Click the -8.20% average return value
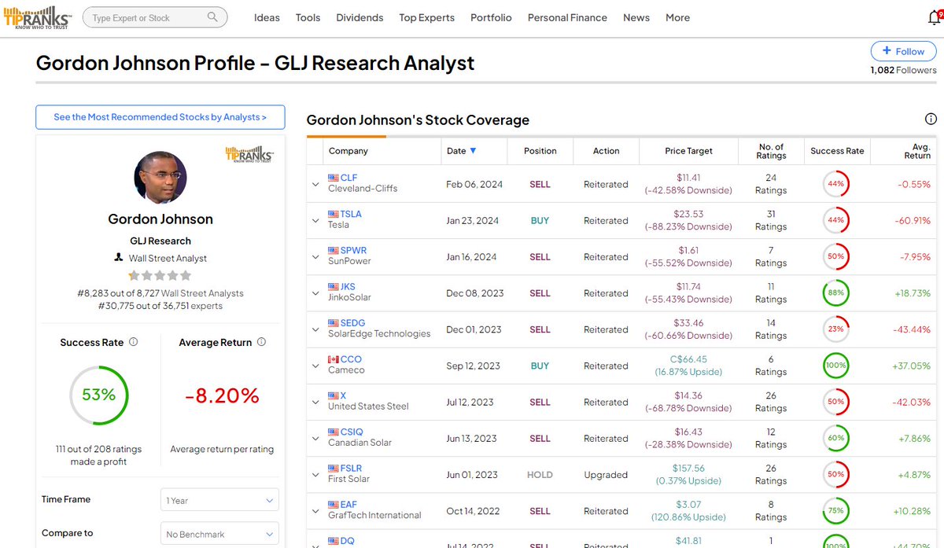944x548 pixels. click(222, 395)
